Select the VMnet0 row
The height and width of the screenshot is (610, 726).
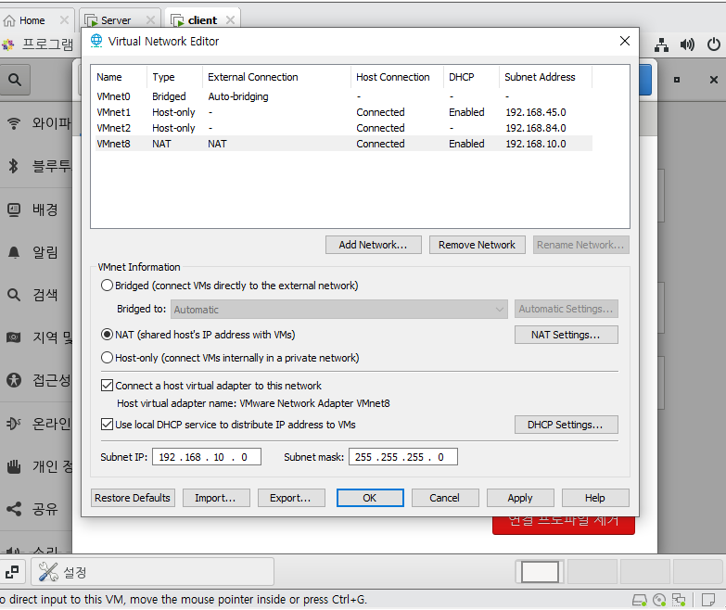[x=344, y=96]
